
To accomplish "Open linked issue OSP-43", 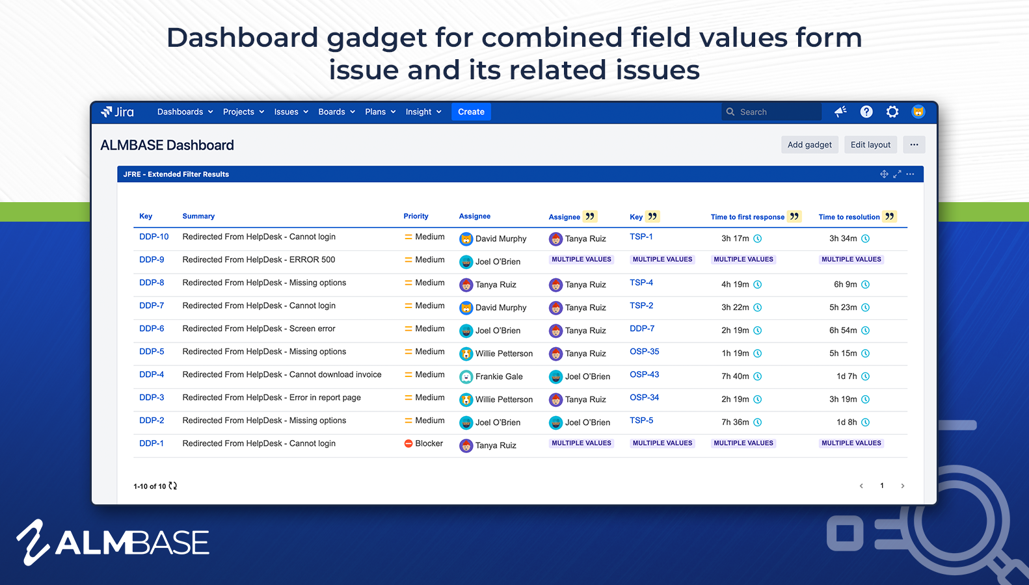I will pos(644,374).
